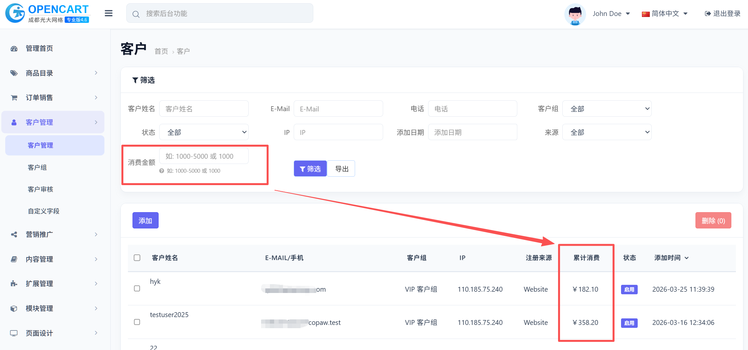Open the 客户组 submenu item

(x=37, y=168)
